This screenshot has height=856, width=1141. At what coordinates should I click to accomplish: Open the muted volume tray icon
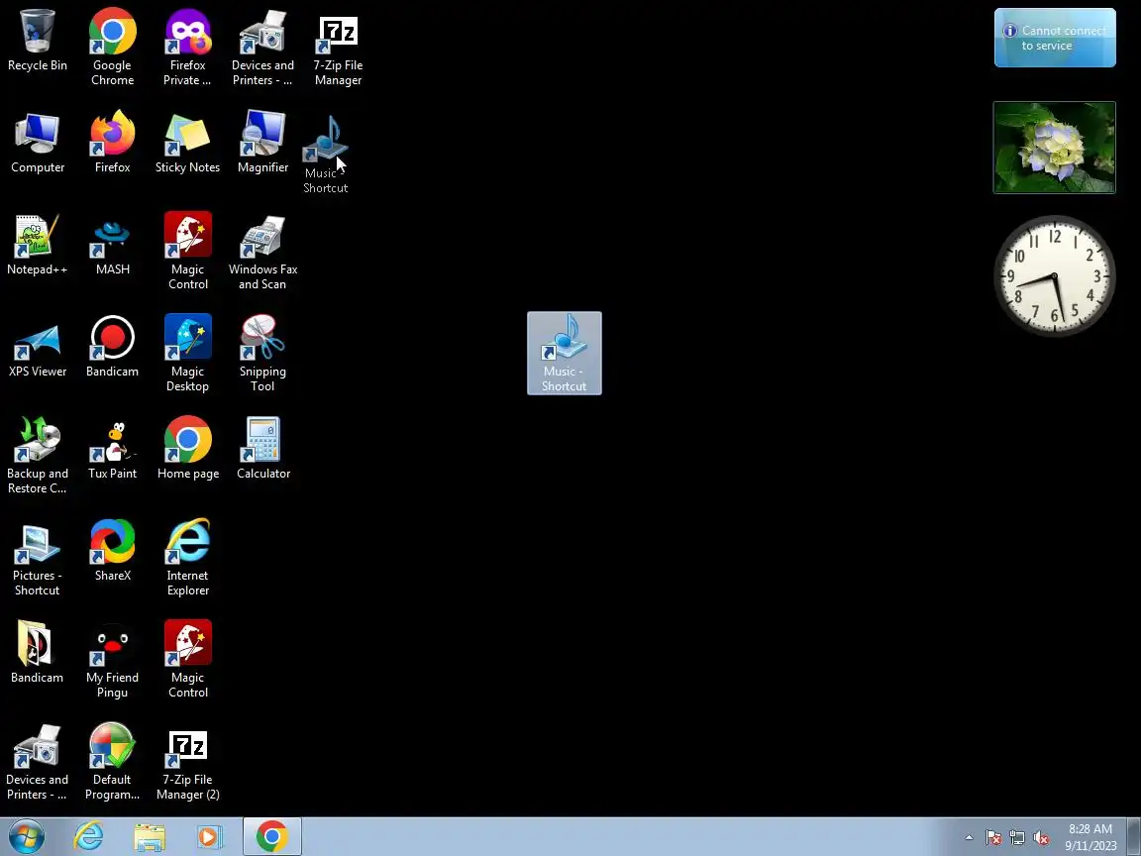point(1041,837)
